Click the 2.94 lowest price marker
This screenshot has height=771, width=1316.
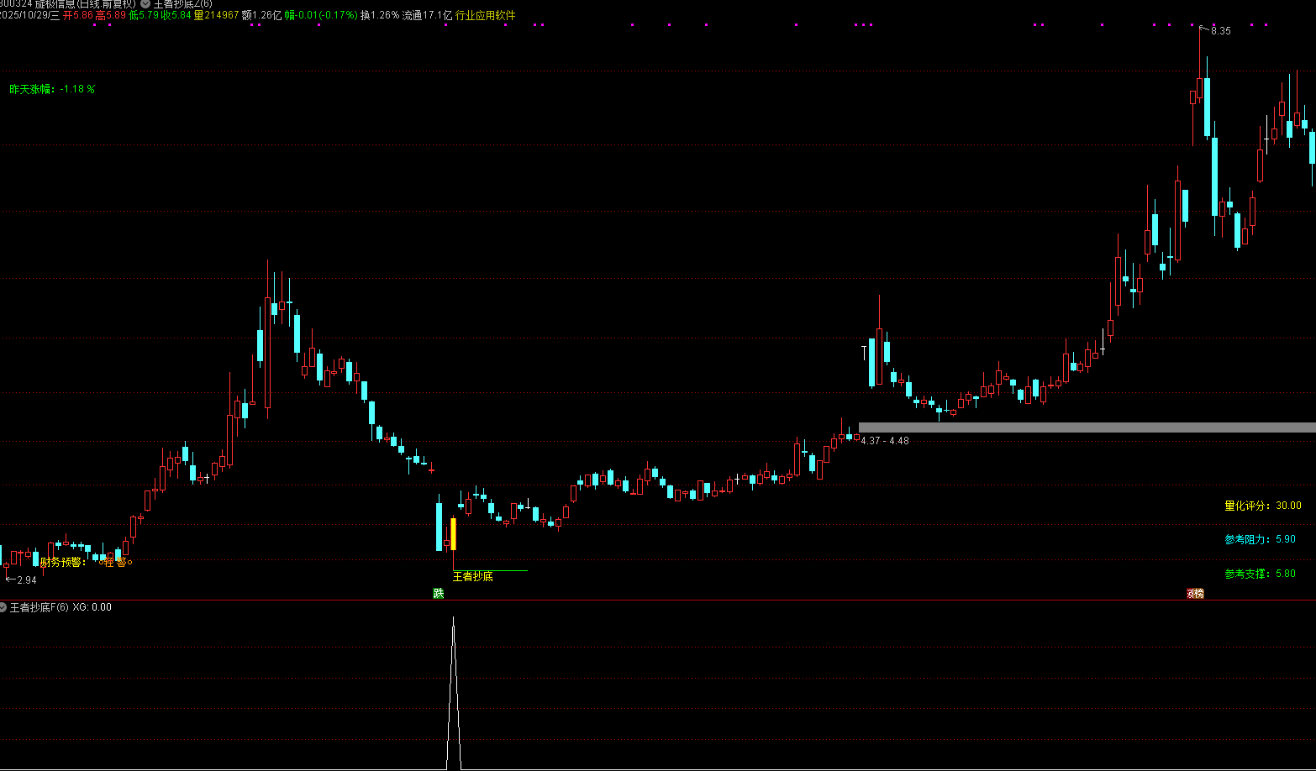pyautogui.click(x=26, y=580)
